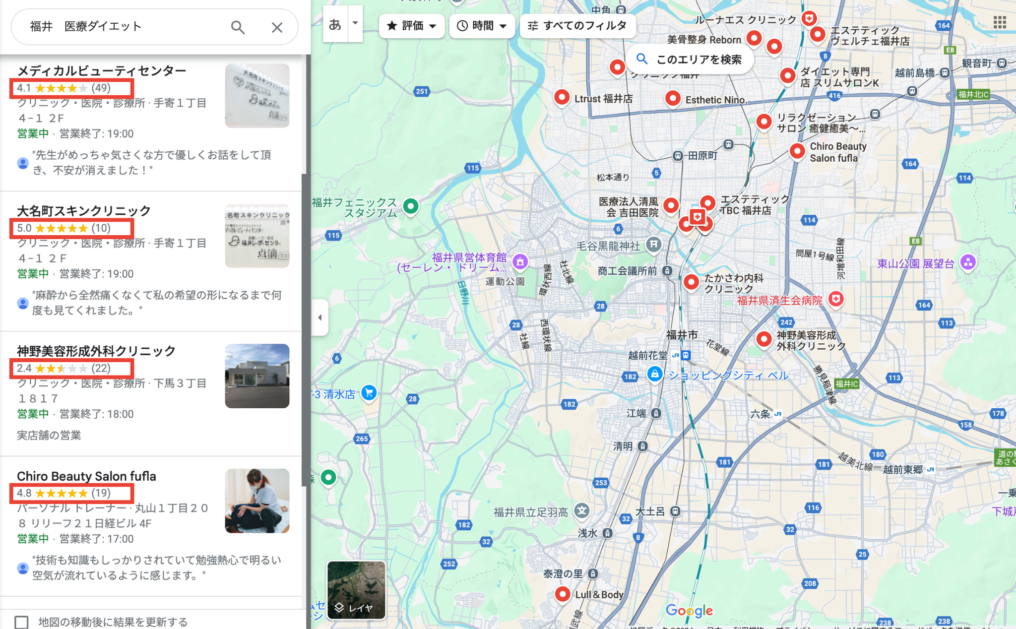Open the 時間 hours filter dropdown

point(482,26)
